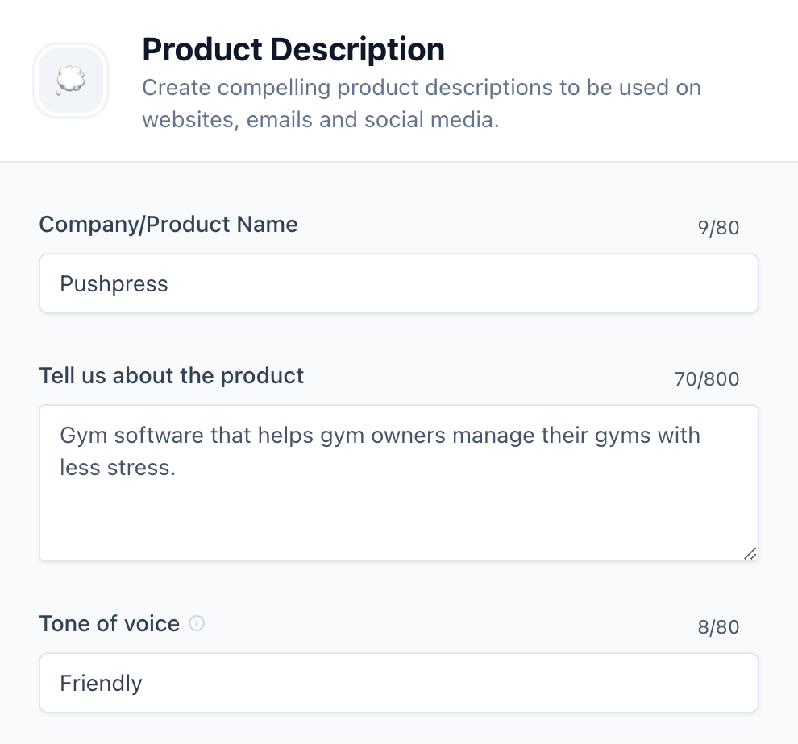798x744 pixels.
Task: Click the Company/Product Name label
Action: (168, 225)
